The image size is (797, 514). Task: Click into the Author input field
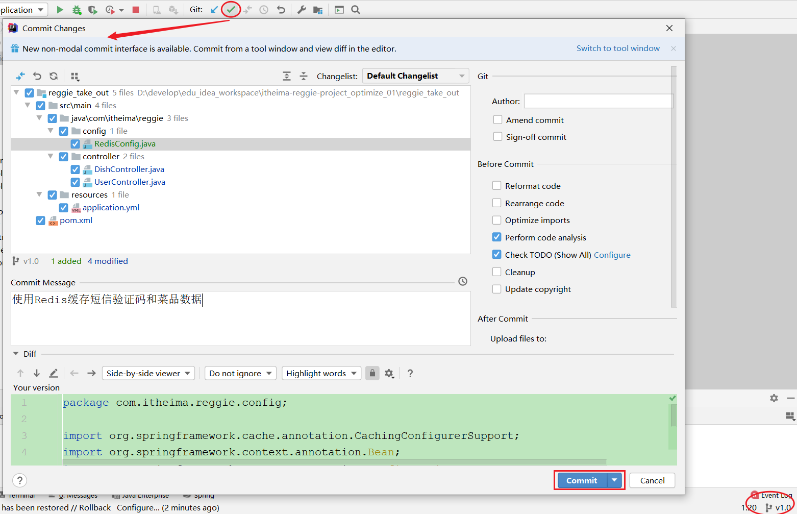pos(599,101)
